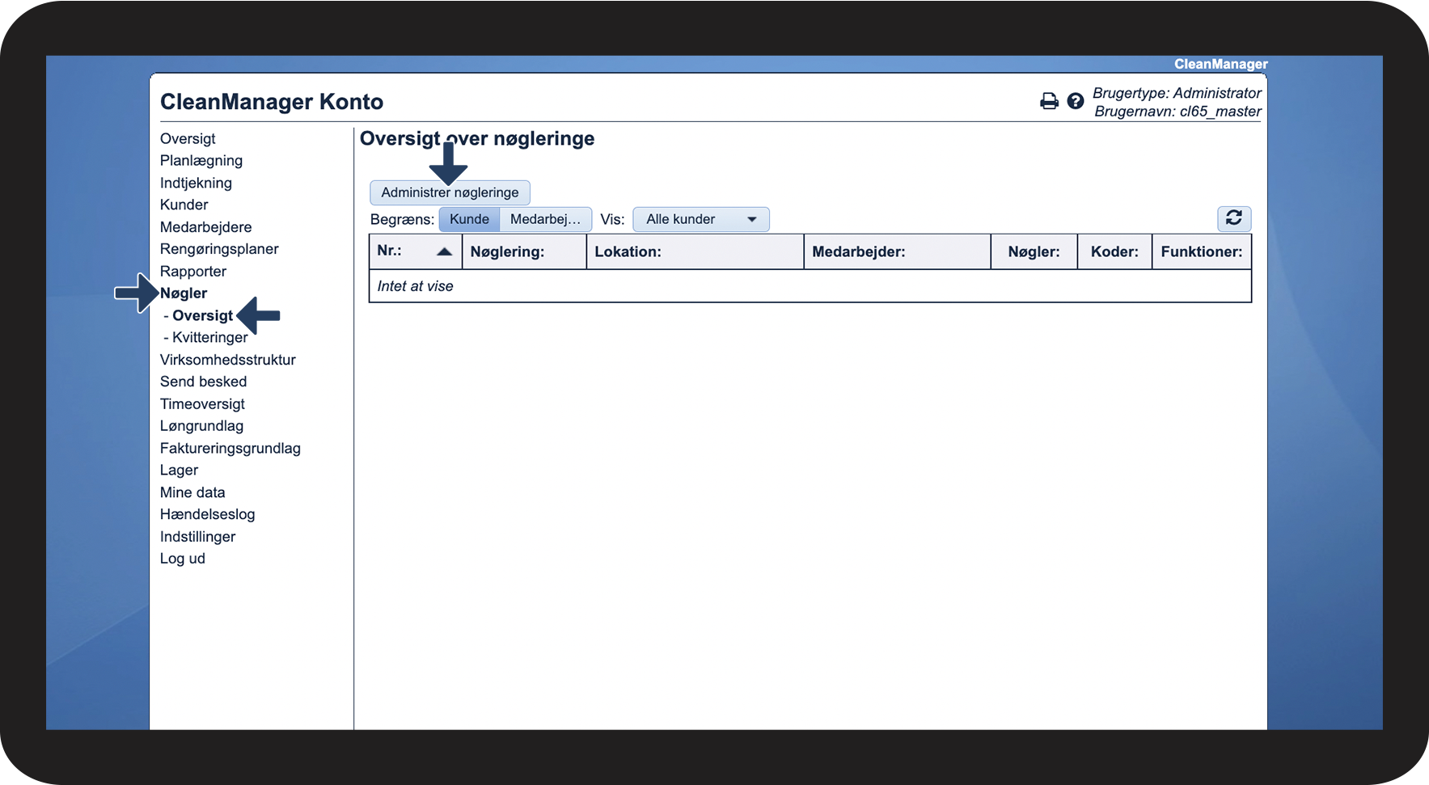Open help via question mark icon

tap(1075, 101)
